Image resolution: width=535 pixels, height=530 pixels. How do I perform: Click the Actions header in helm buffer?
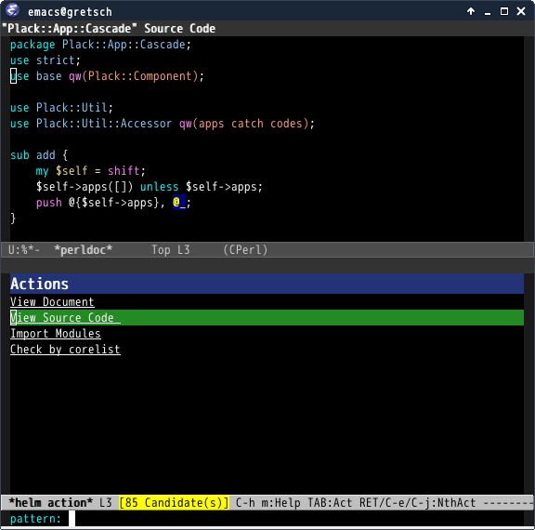[267, 284]
